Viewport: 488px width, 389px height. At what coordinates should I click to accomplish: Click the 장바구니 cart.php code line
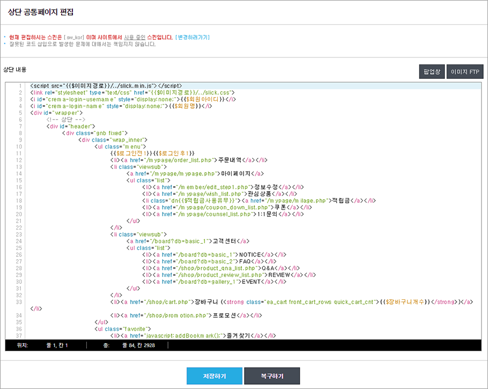pyautogui.click(x=292, y=303)
